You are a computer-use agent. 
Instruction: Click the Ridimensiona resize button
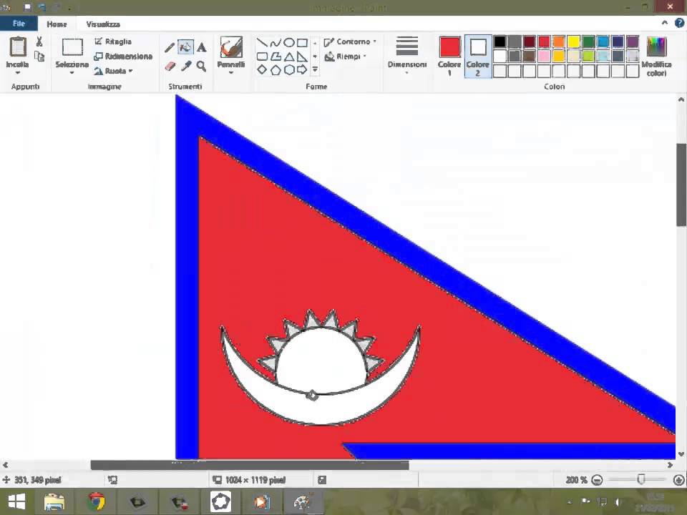pos(123,56)
